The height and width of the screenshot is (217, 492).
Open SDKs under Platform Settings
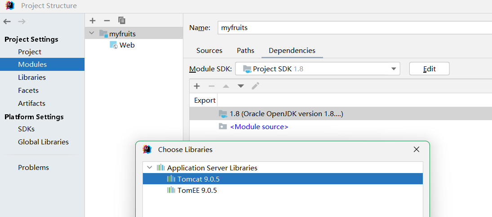click(27, 129)
